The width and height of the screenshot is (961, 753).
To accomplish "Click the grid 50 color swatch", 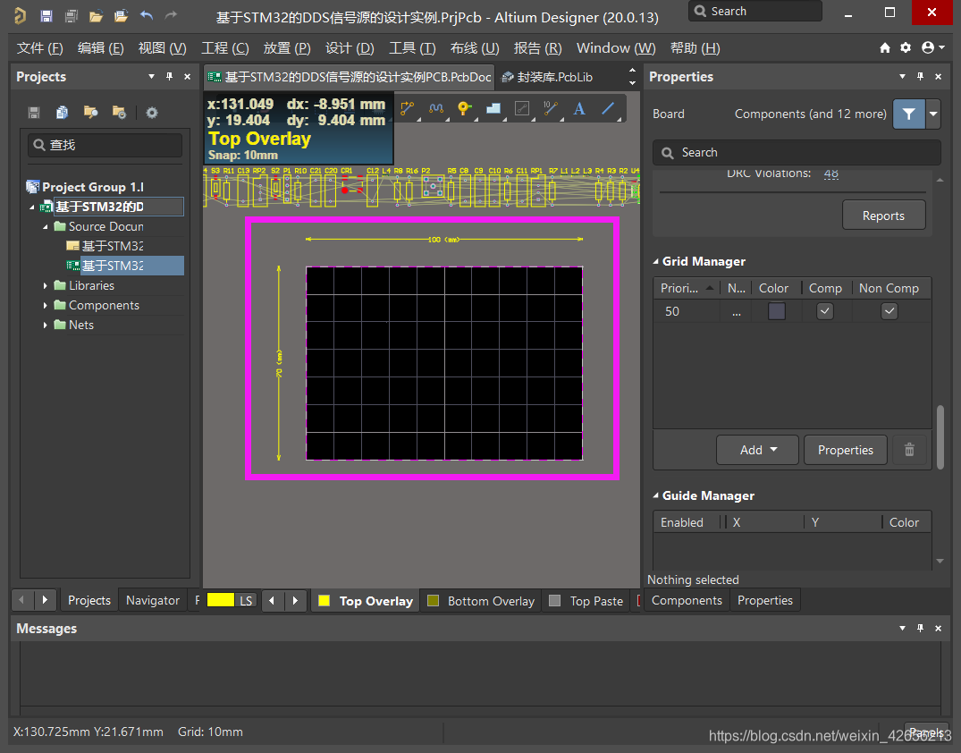I will [777, 311].
